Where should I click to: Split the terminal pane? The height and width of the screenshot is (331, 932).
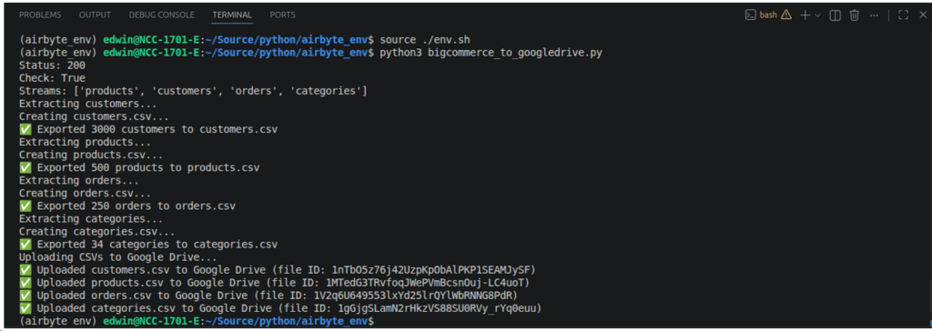835,15
